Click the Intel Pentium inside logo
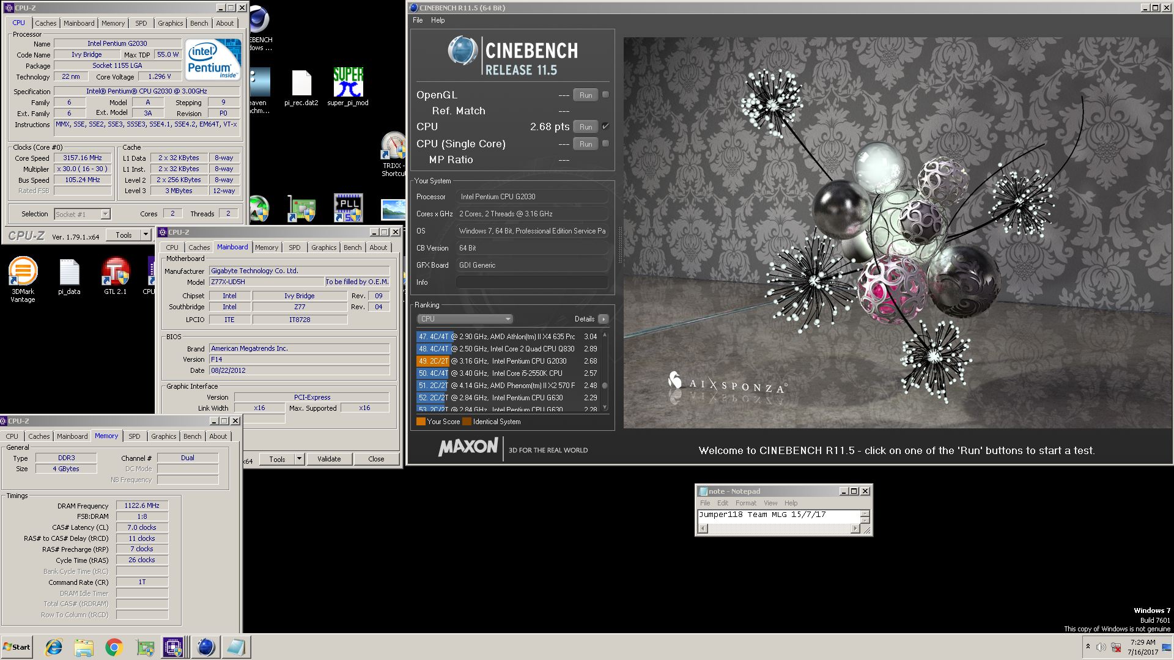 (213, 59)
